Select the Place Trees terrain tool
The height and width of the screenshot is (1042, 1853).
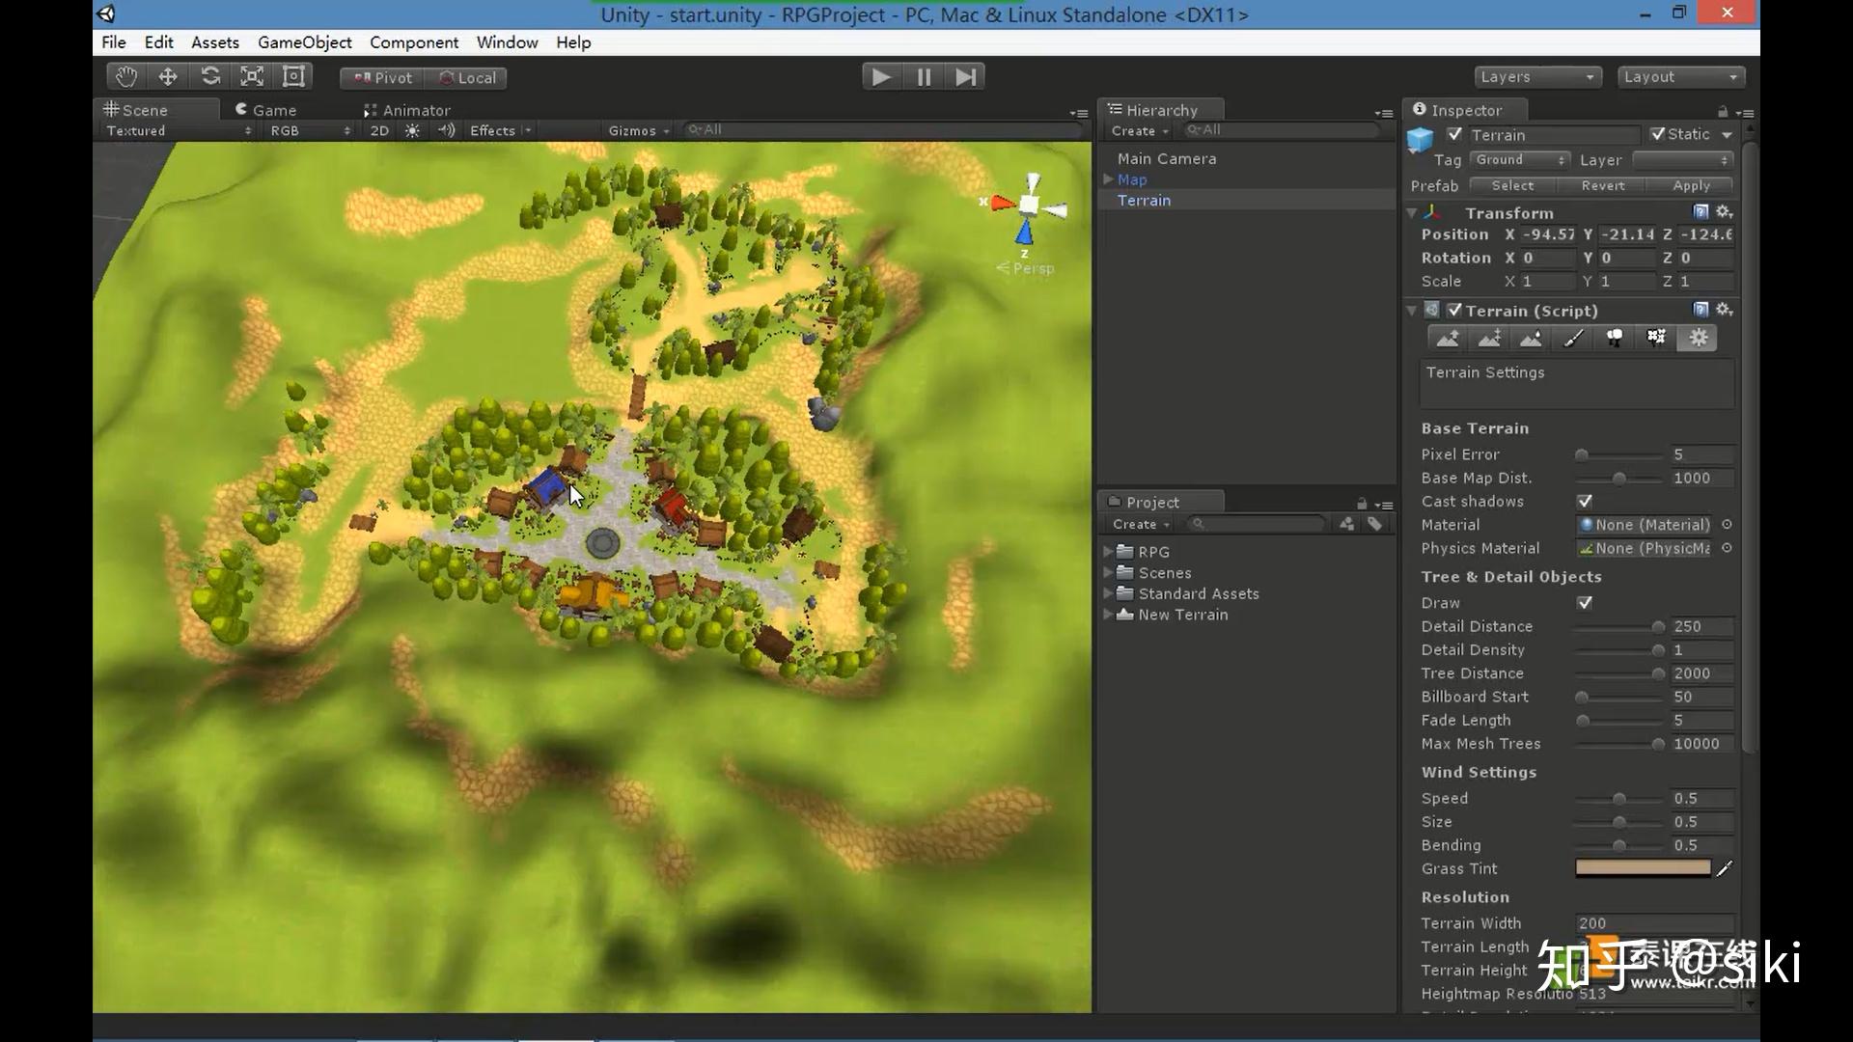(x=1615, y=339)
